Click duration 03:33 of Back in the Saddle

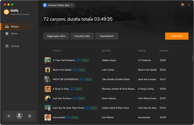pyautogui.click(x=163, y=70)
